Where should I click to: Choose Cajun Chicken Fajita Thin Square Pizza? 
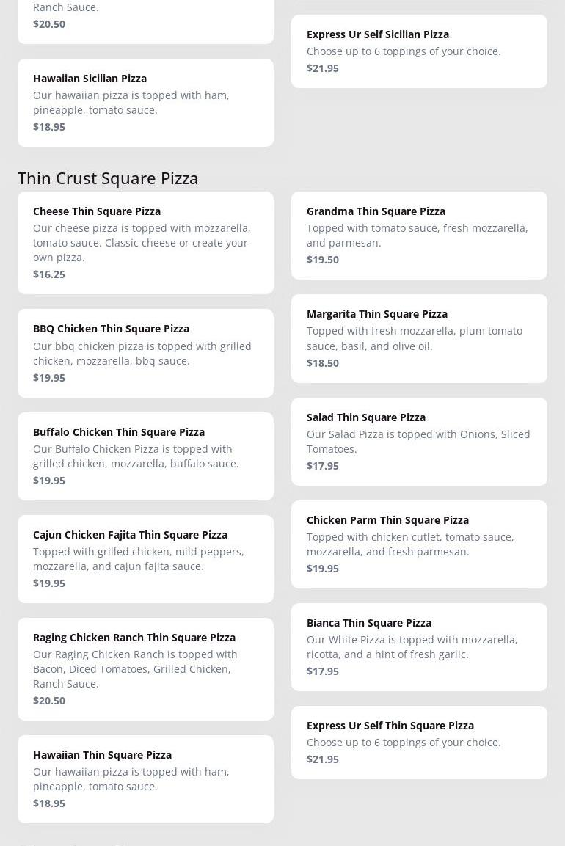145,558
